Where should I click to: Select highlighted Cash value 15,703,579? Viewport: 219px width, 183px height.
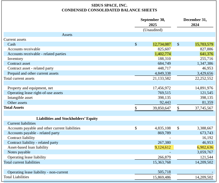click(204, 44)
